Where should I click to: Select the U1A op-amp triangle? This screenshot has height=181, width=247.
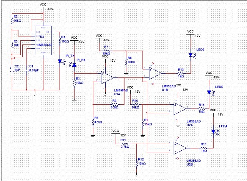pos(107,77)
